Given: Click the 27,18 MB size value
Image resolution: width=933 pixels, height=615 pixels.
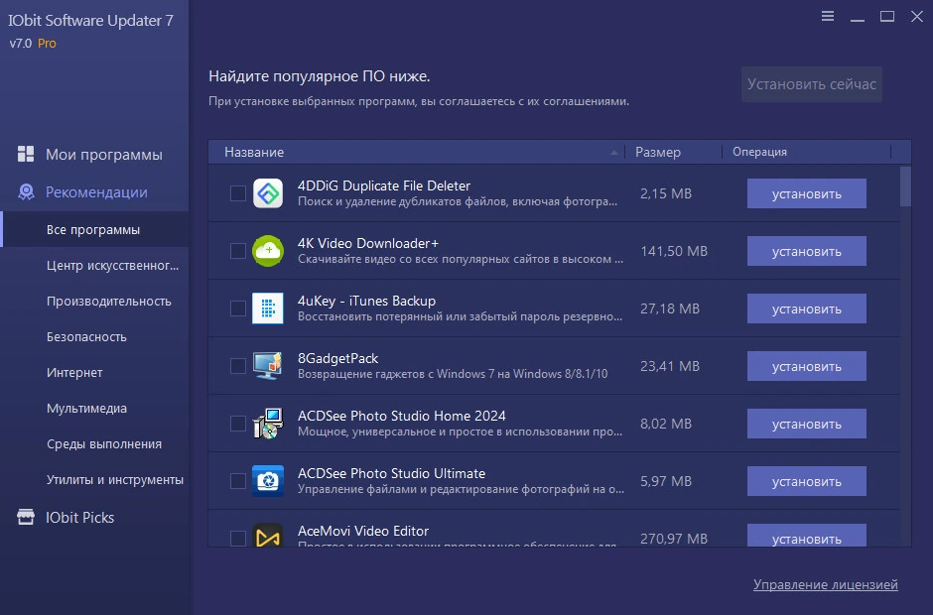Looking at the screenshot, I should click(669, 308).
